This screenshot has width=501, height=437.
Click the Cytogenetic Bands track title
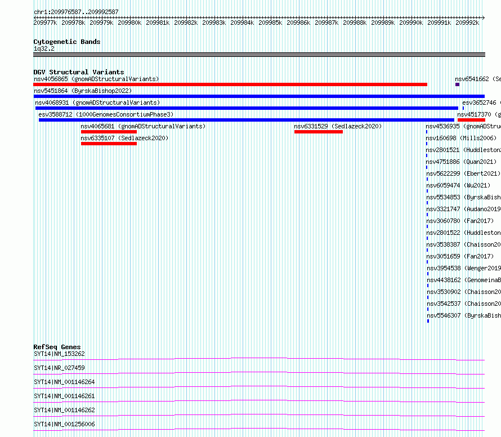[67, 42]
